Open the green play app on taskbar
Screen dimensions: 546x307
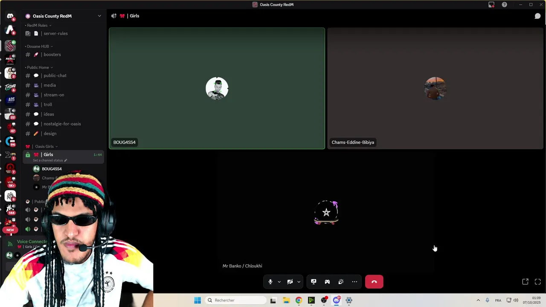(x=311, y=300)
